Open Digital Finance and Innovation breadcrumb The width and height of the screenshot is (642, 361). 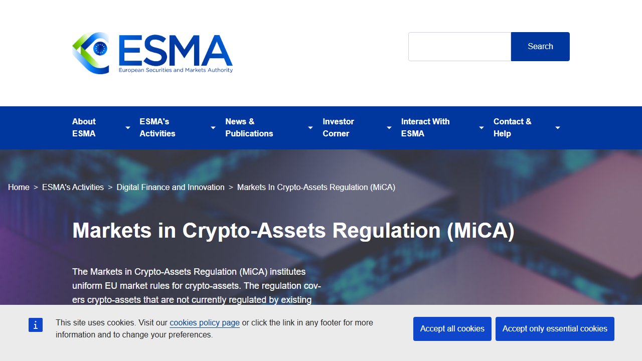pyautogui.click(x=171, y=187)
